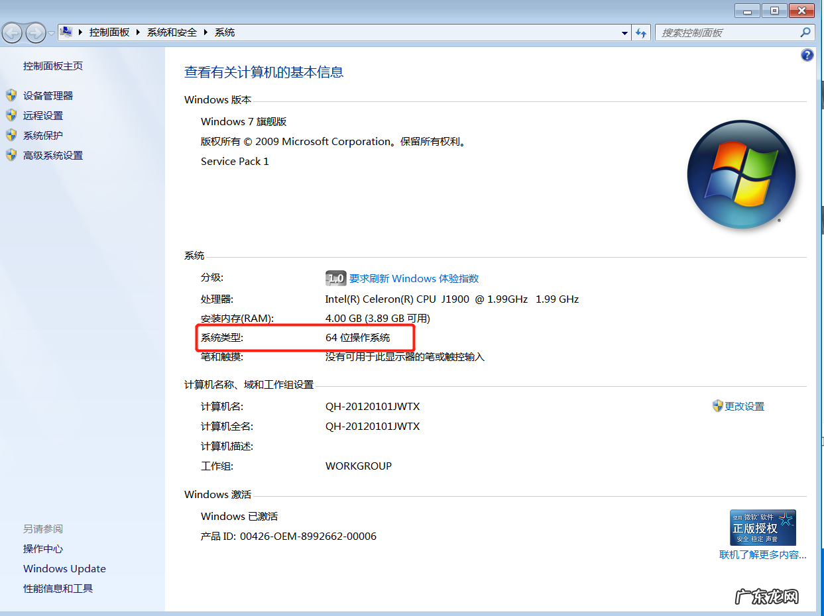Screen dimensions: 824x616
Task: Click the 1.0 experience index rating badge
Action: [335, 278]
